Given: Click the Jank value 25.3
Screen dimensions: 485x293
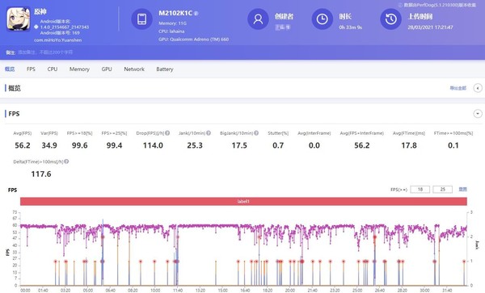Looking at the screenshot, I should (195, 145).
